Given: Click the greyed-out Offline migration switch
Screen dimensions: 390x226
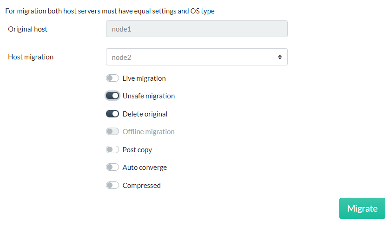Looking at the screenshot, I should pyautogui.click(x=112, y=132).
